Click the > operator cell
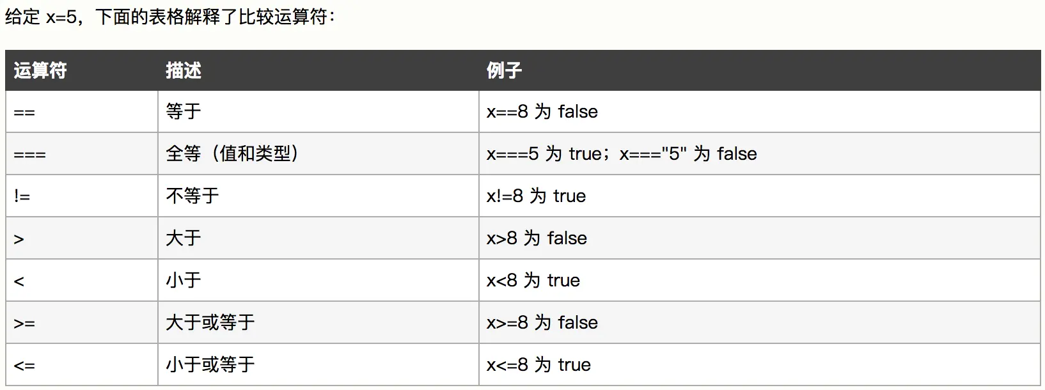 click(x=19, y=239)
